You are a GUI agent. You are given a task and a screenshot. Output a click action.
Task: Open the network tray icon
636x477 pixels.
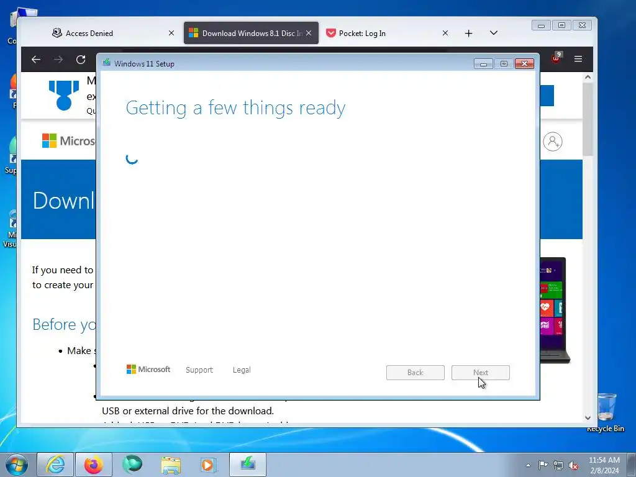tap(558, 465)
